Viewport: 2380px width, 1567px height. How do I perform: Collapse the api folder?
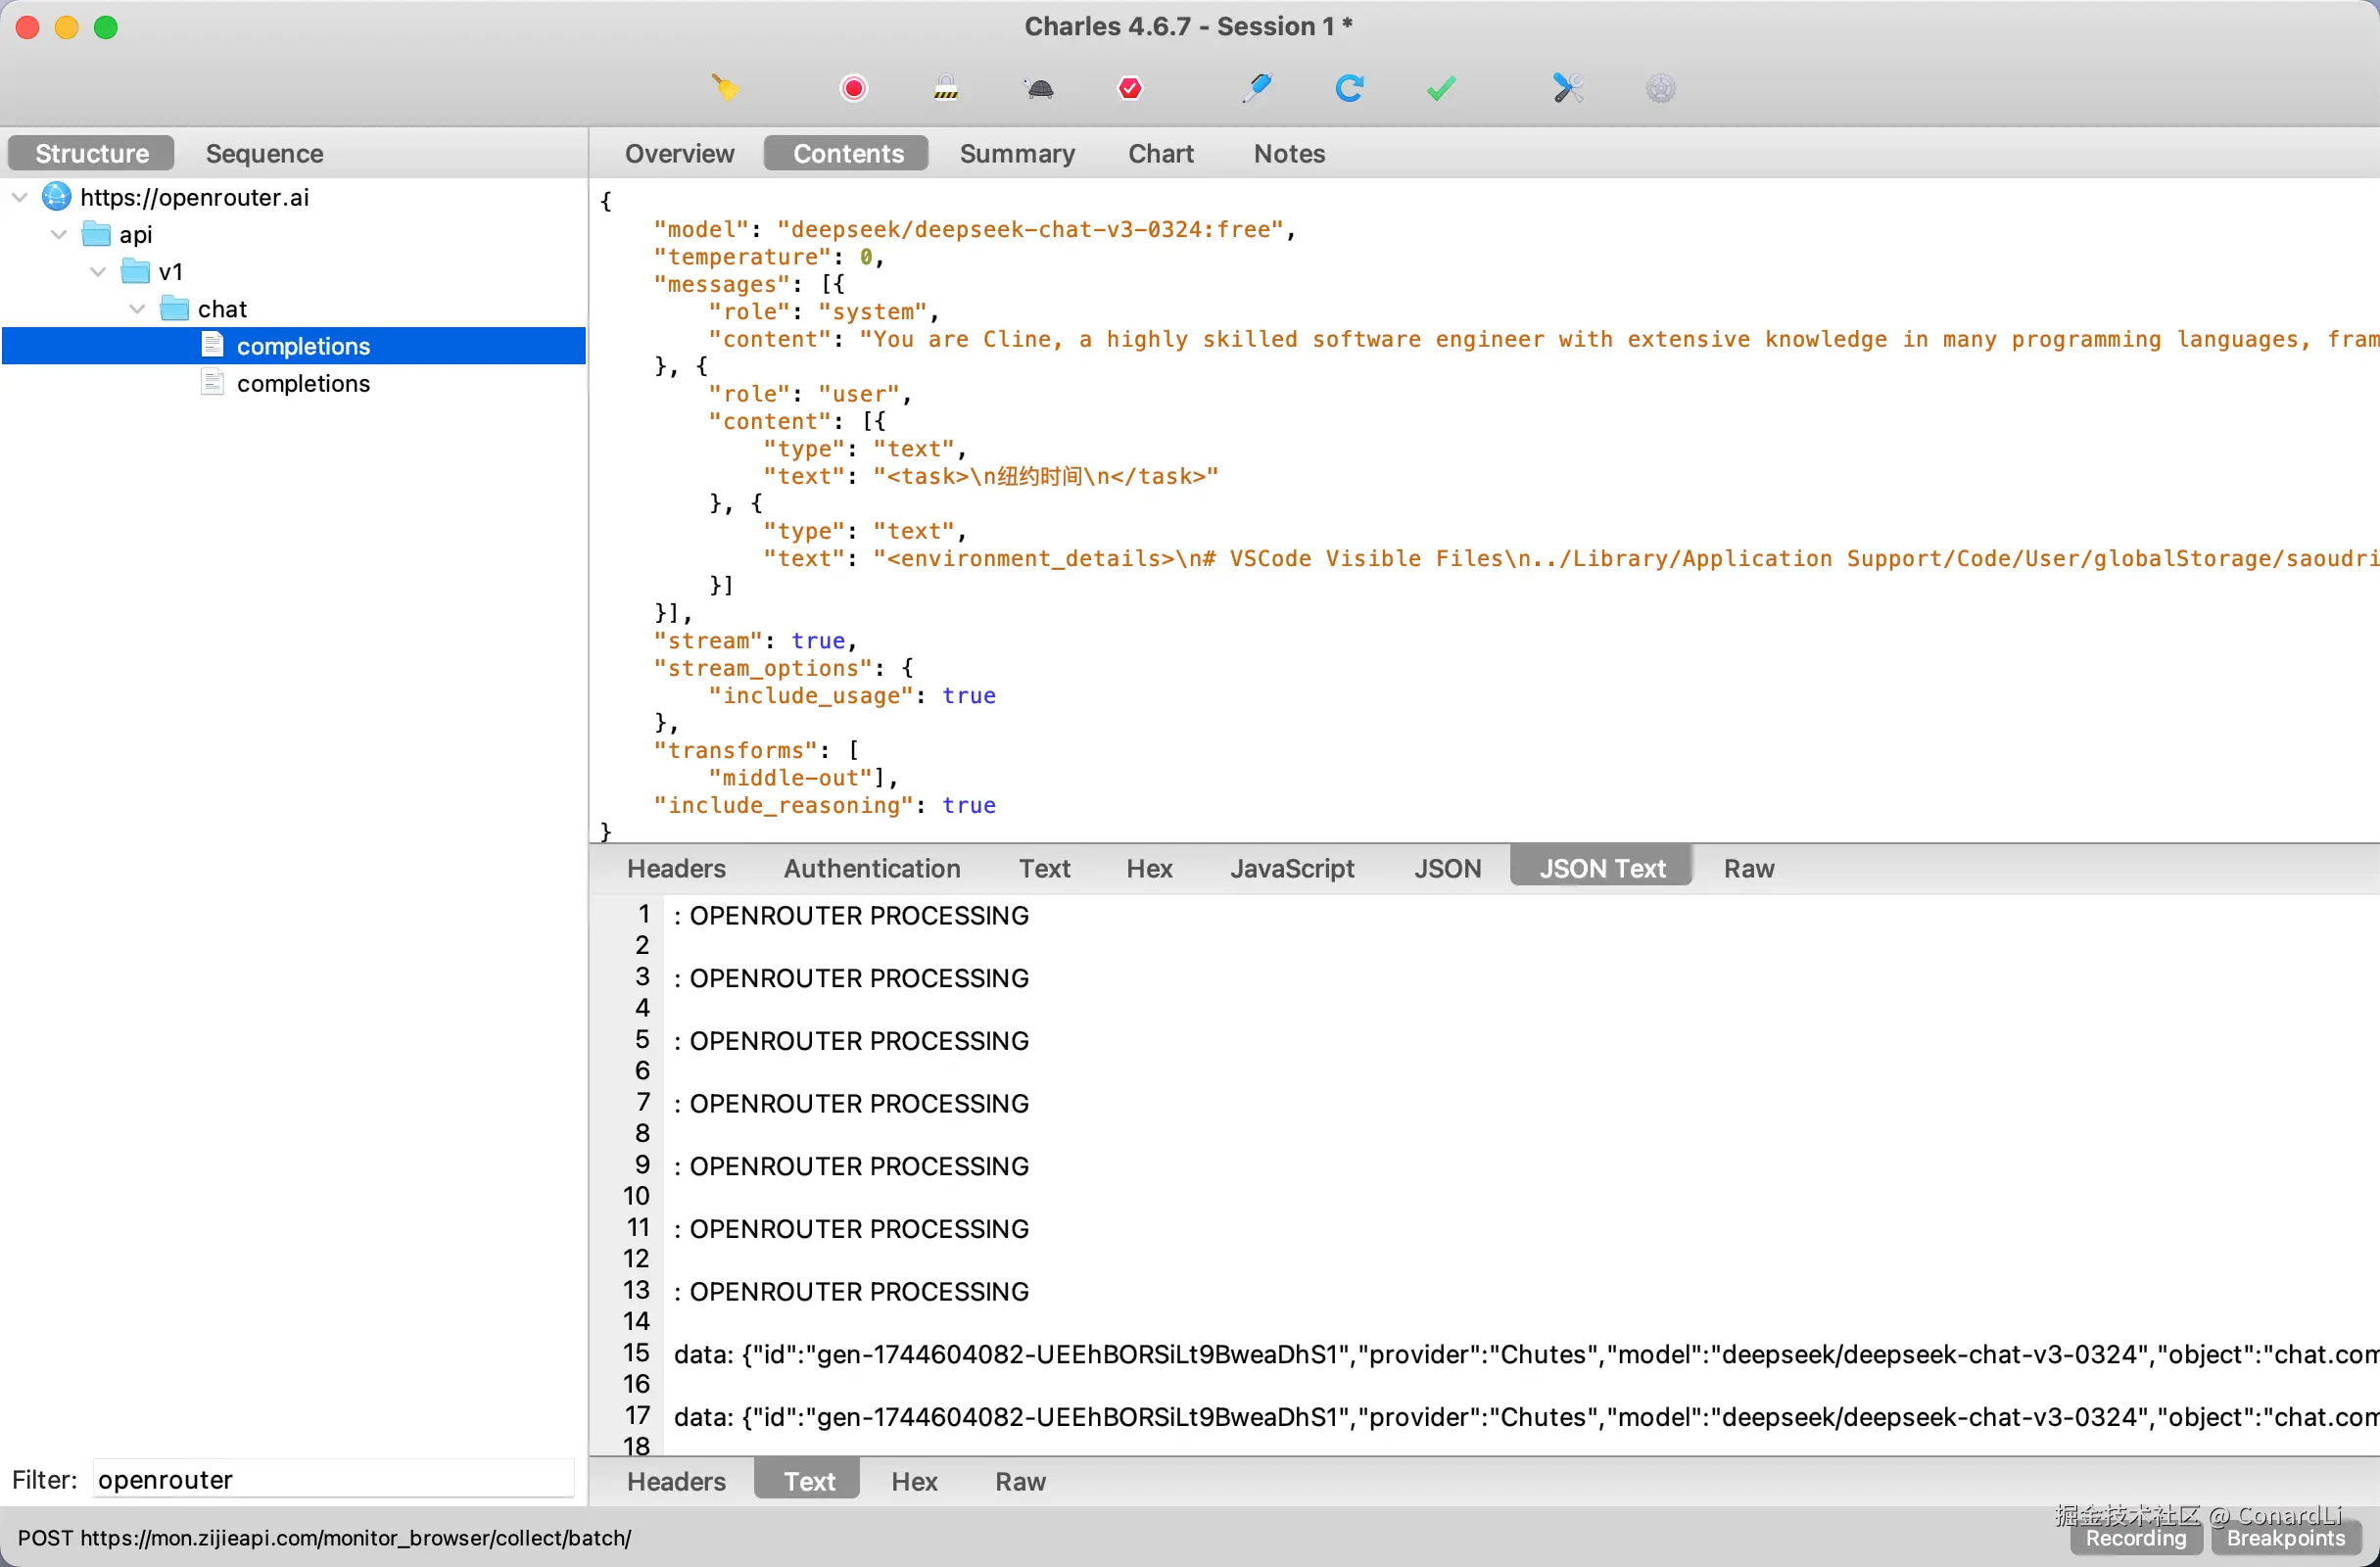point(59,235)
